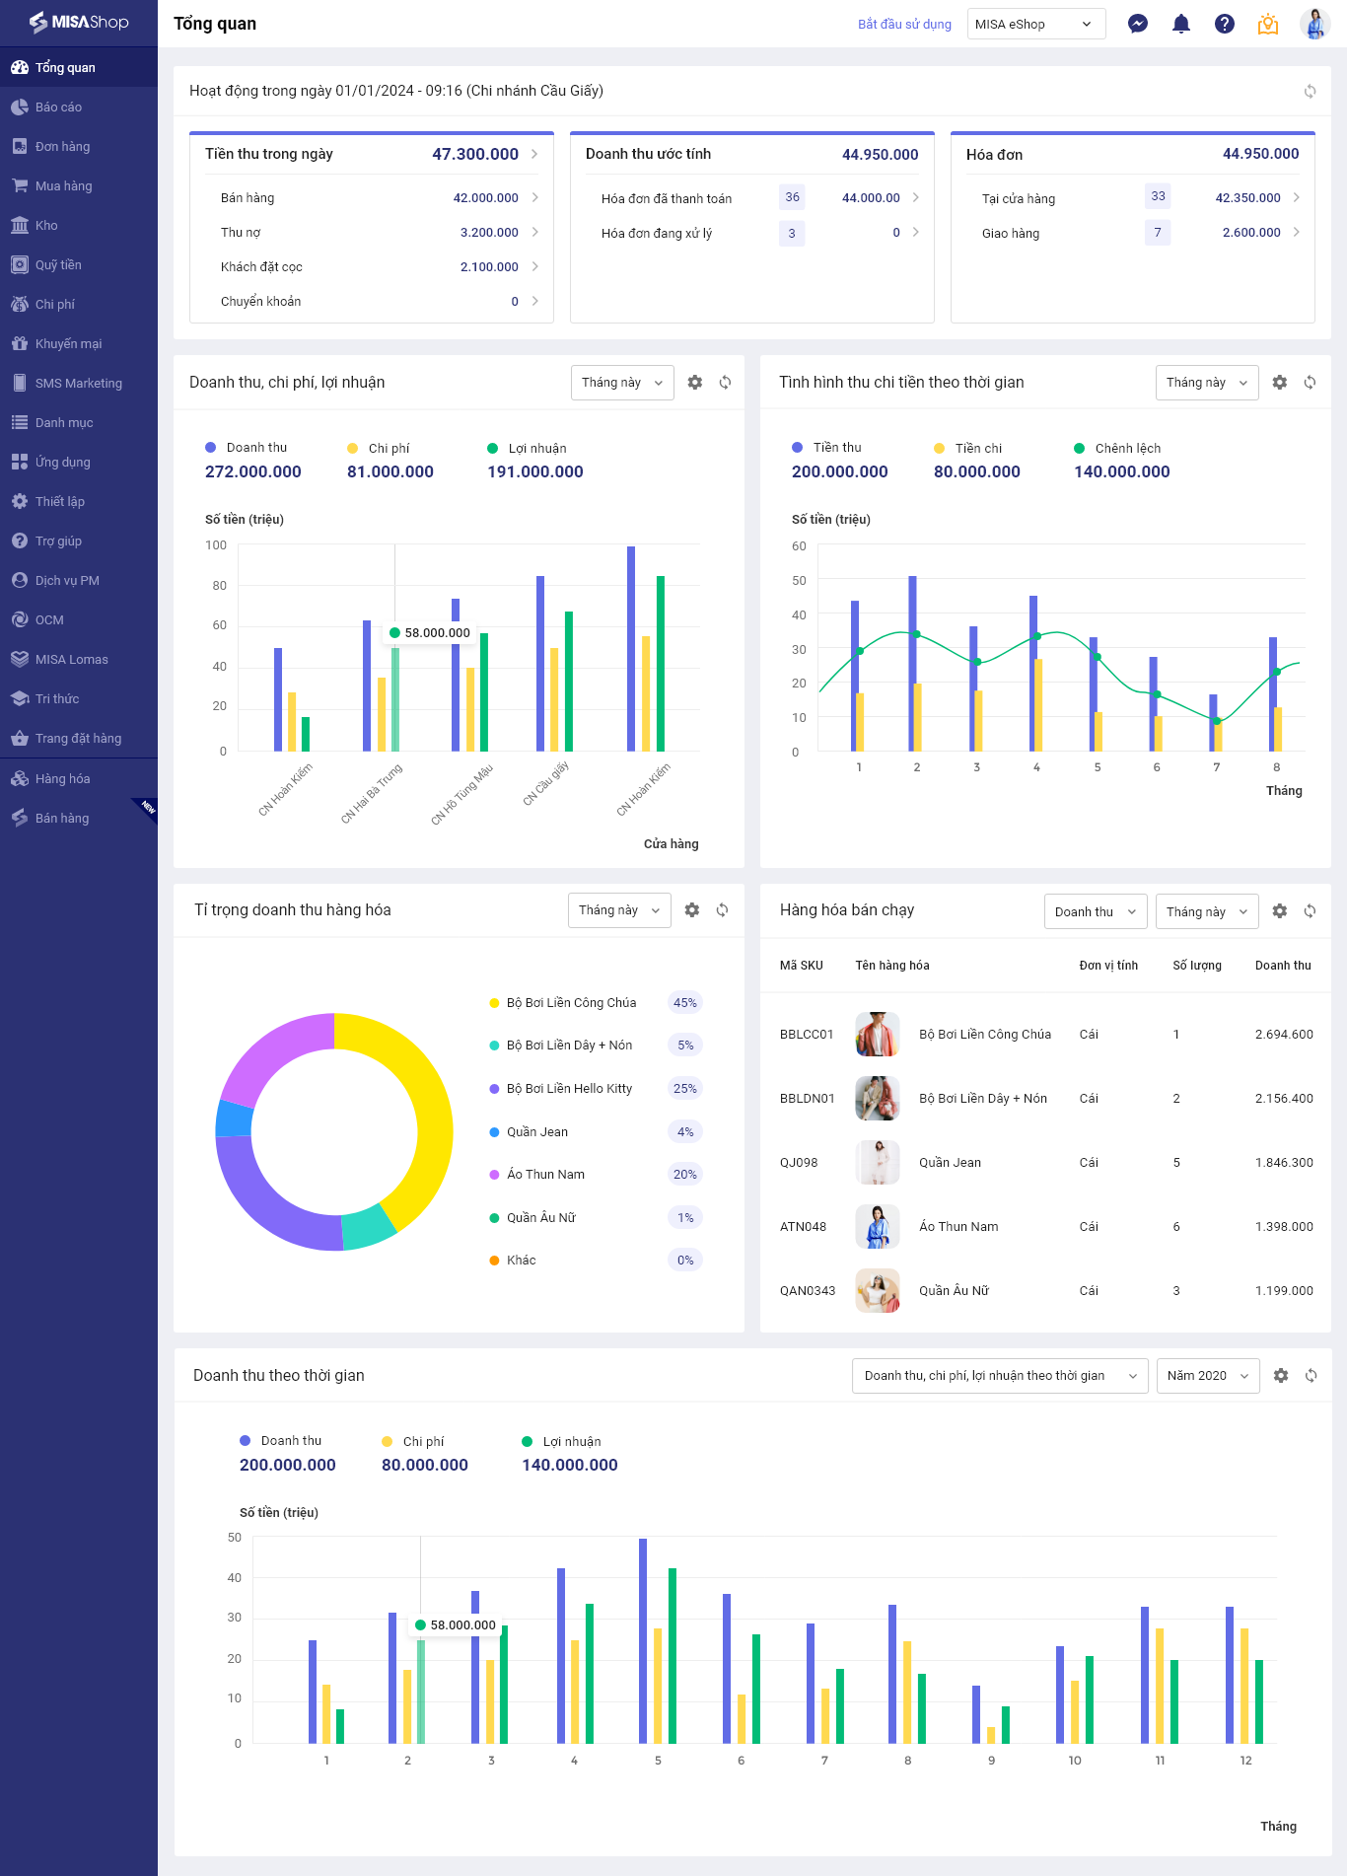Open settings gear for Tỉ trọng doanh thu hàng hóa
The width and height of the screenshot is (1347, 1876).
tap(692, 910)
